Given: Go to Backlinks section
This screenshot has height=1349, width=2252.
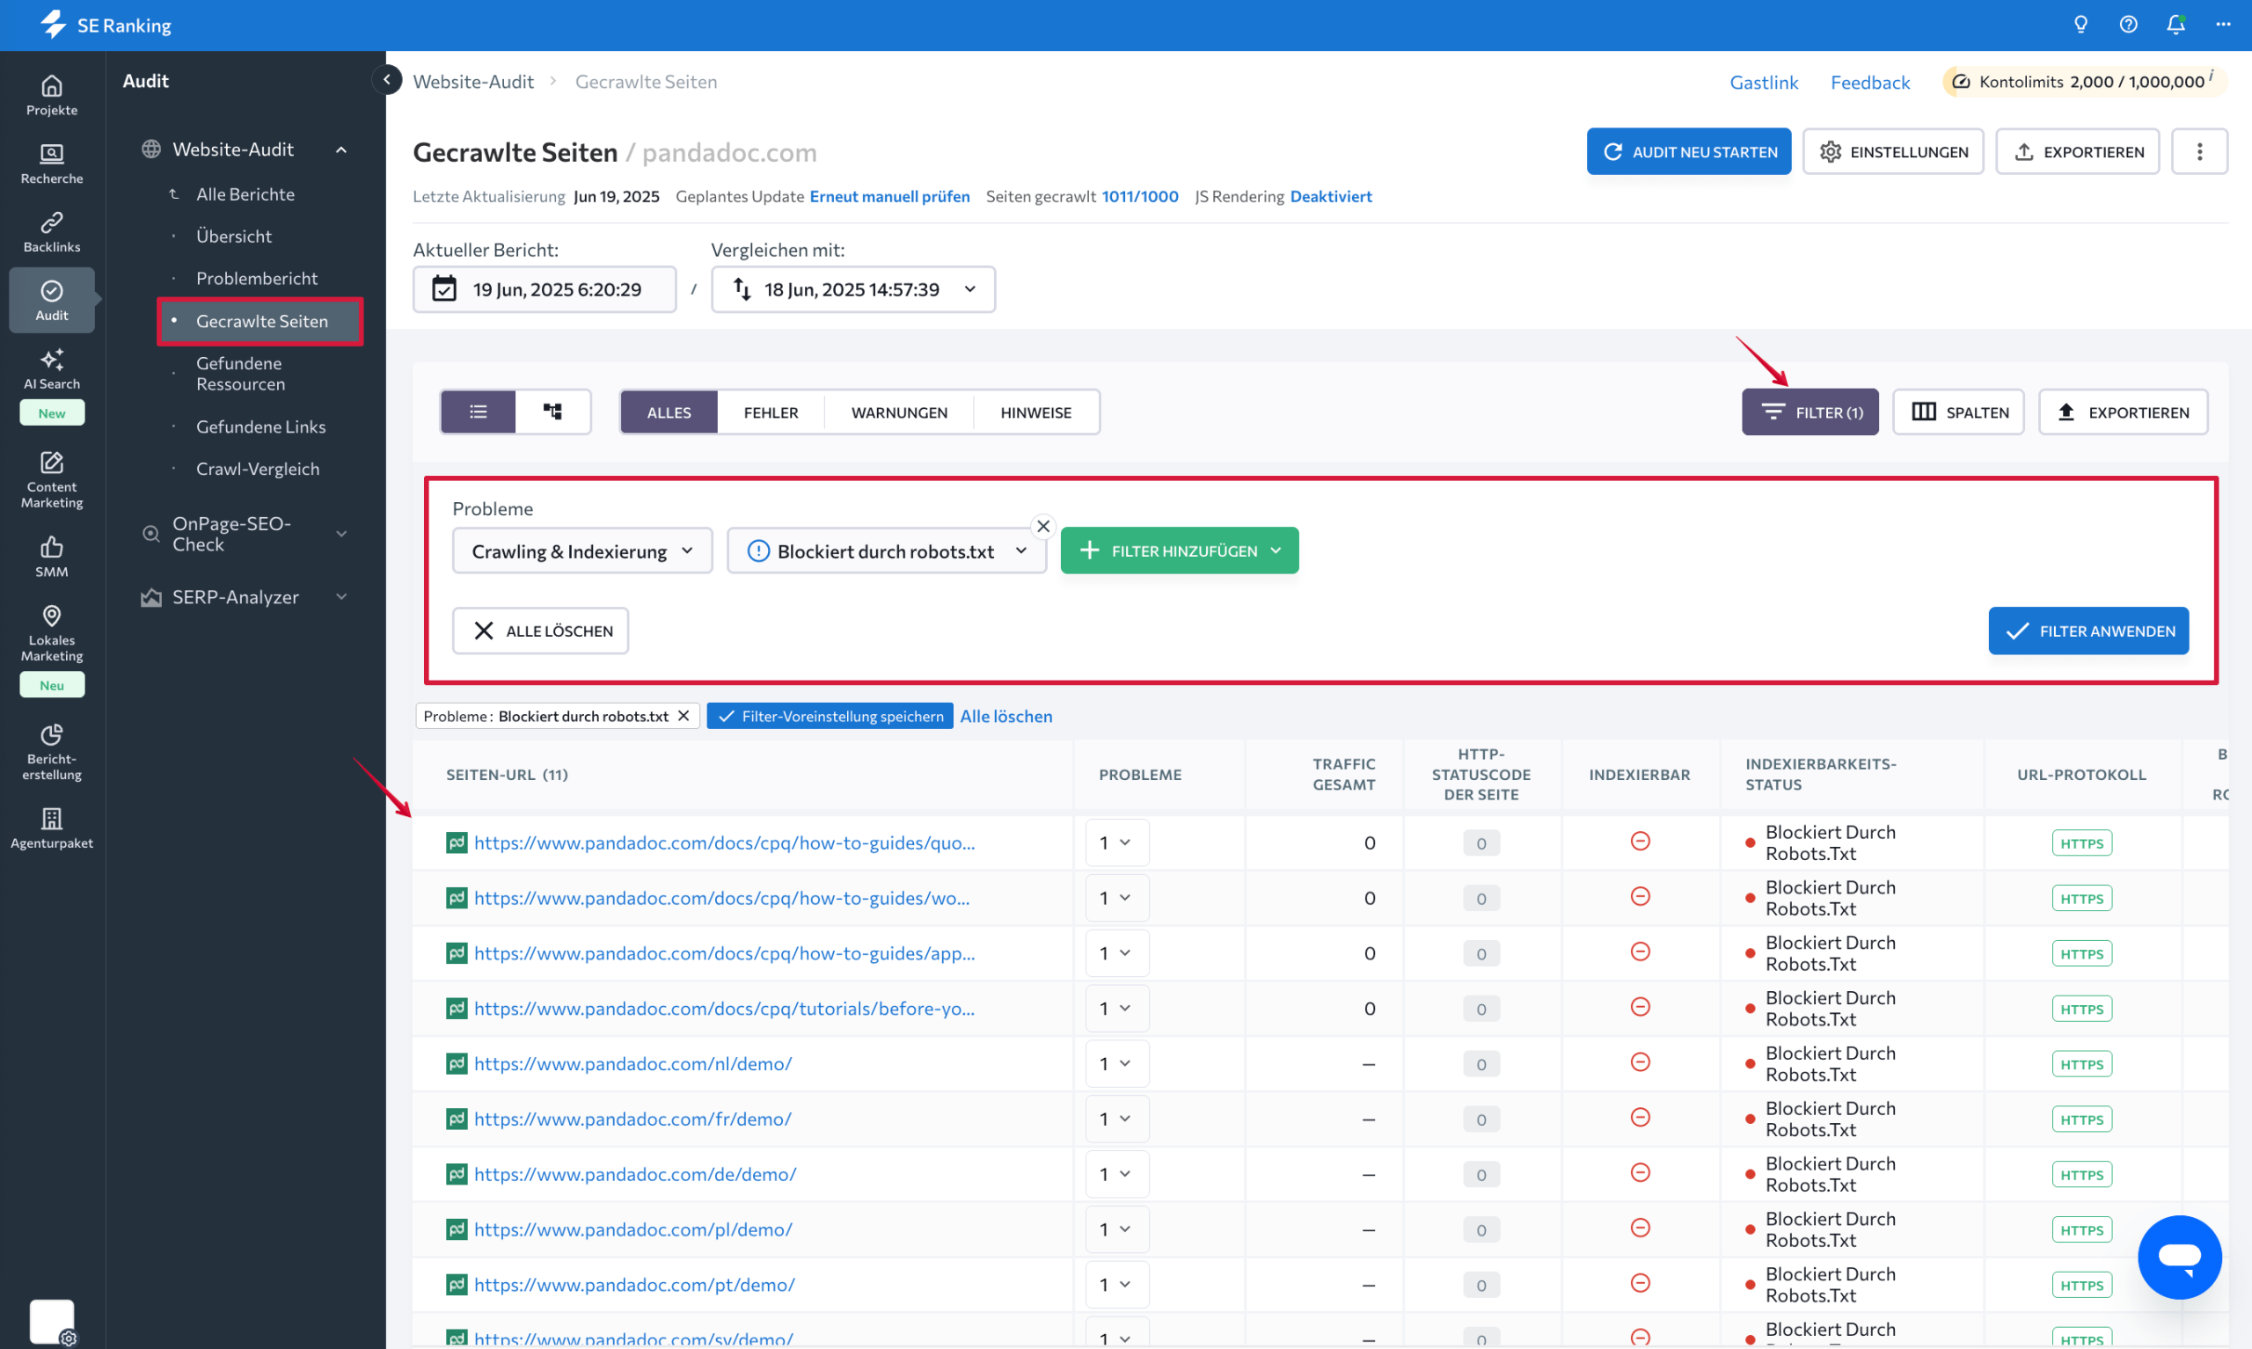Looking at the screenshot, I should point(52,233).
